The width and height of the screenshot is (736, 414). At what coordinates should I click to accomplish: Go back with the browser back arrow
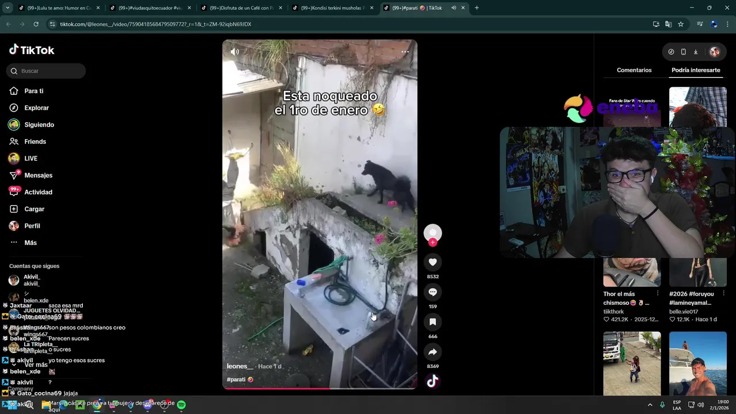coord(8,24)
